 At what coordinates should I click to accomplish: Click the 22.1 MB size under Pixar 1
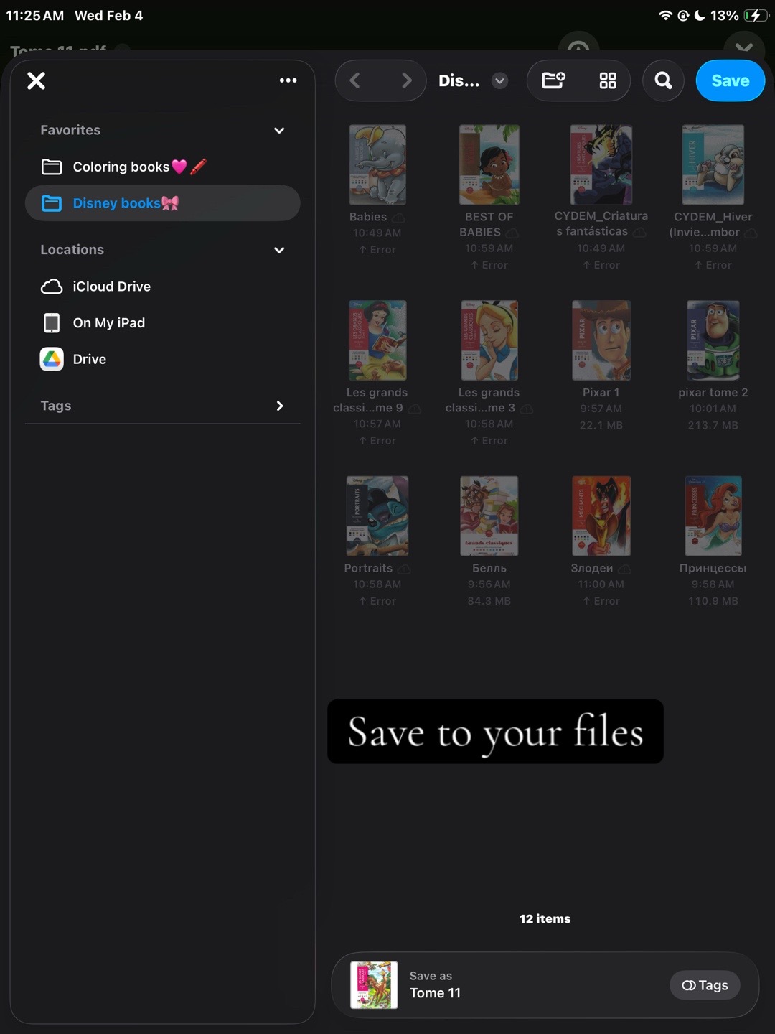click(x=601, y=425)
